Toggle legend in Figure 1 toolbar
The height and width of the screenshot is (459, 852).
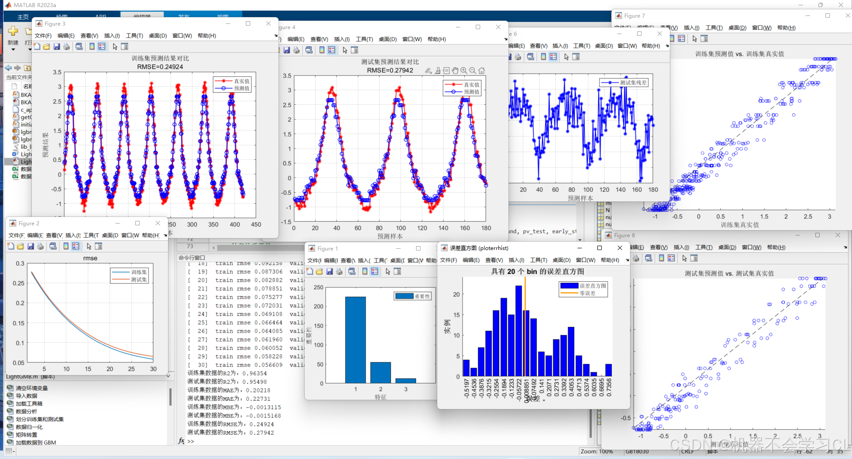[374, 272]
